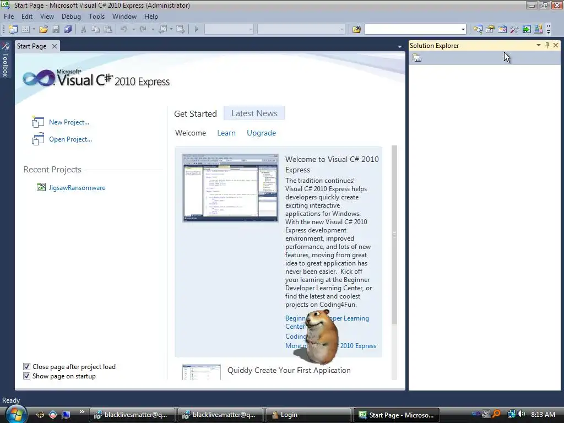Open the Undo history dropdown arrow
Viewport: 564px width, 423px height.
(x=133, y=29)
